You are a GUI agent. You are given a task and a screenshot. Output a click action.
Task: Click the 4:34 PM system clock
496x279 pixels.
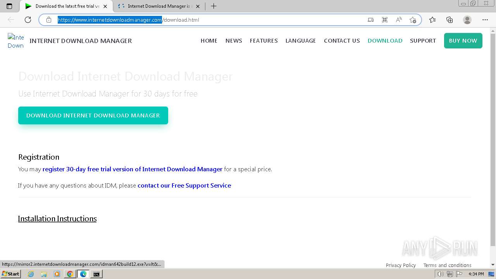click(x=476, y=274)
